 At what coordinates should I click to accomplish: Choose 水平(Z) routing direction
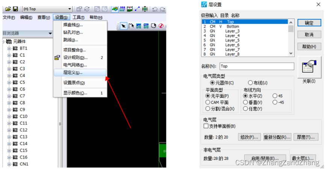click(245, 96)
